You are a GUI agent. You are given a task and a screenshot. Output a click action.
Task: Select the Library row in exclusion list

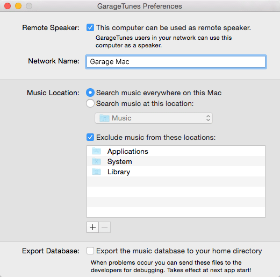point(176,172)
